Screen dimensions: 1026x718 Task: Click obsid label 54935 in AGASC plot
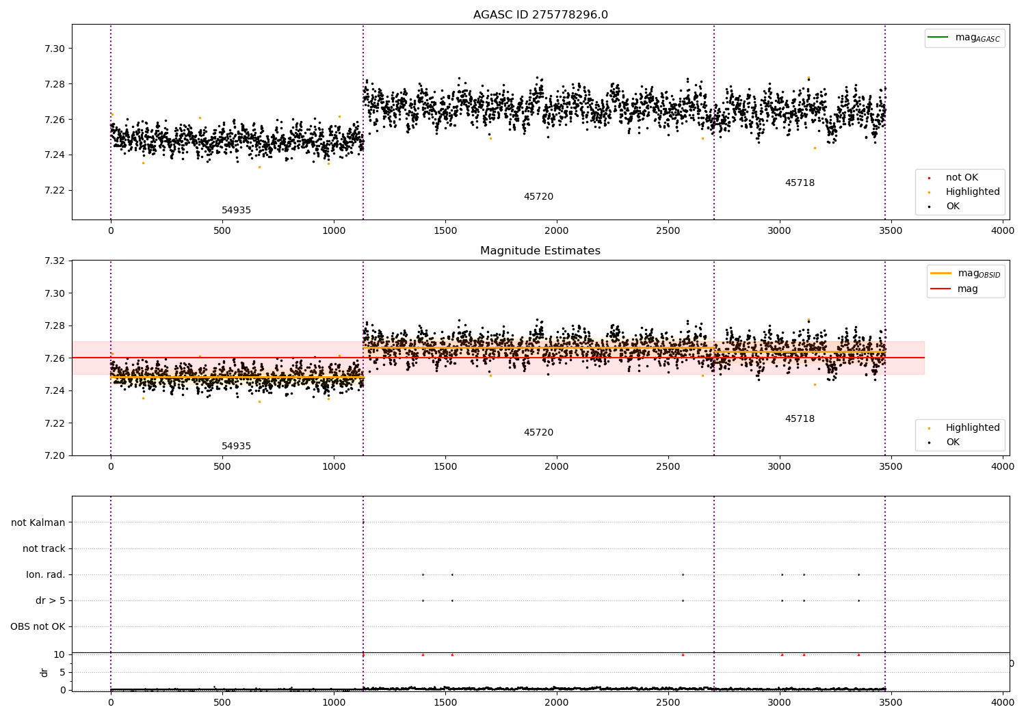[236, 211]
